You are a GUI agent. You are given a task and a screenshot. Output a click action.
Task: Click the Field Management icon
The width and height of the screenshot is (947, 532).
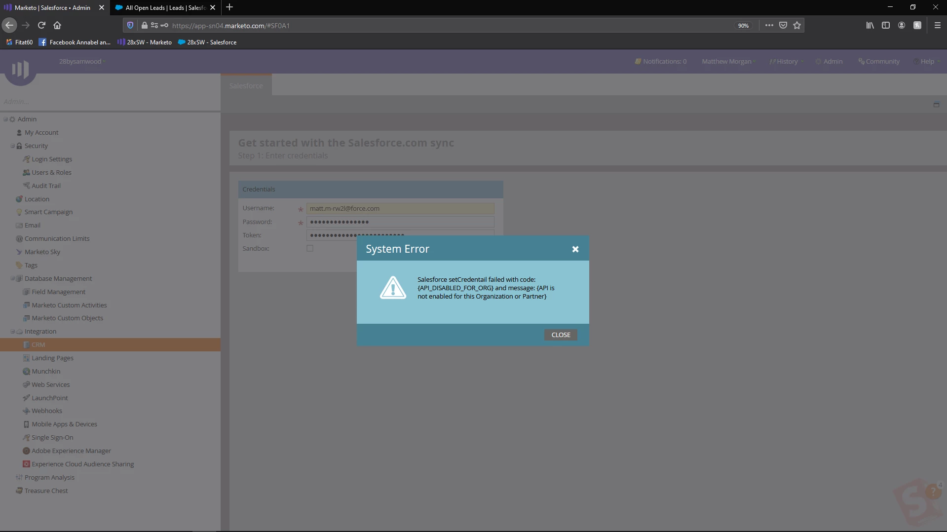26,292
